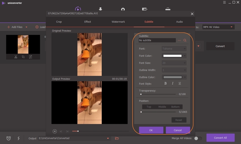Toggle the Merge All Videos switch
Screen dimensions: 241x144
198,138
